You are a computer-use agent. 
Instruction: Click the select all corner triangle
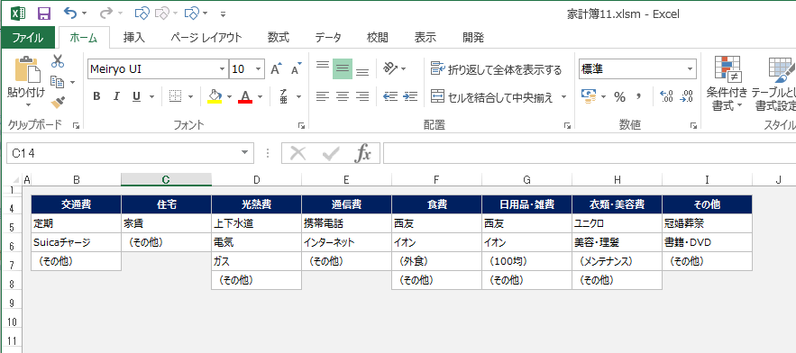(15, 179)
